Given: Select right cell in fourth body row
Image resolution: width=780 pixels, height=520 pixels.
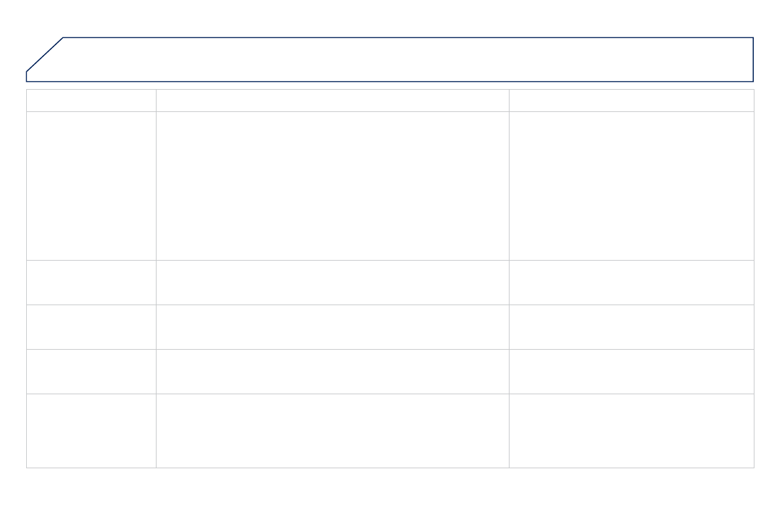Looking at the screenshot, I should 631,371.
